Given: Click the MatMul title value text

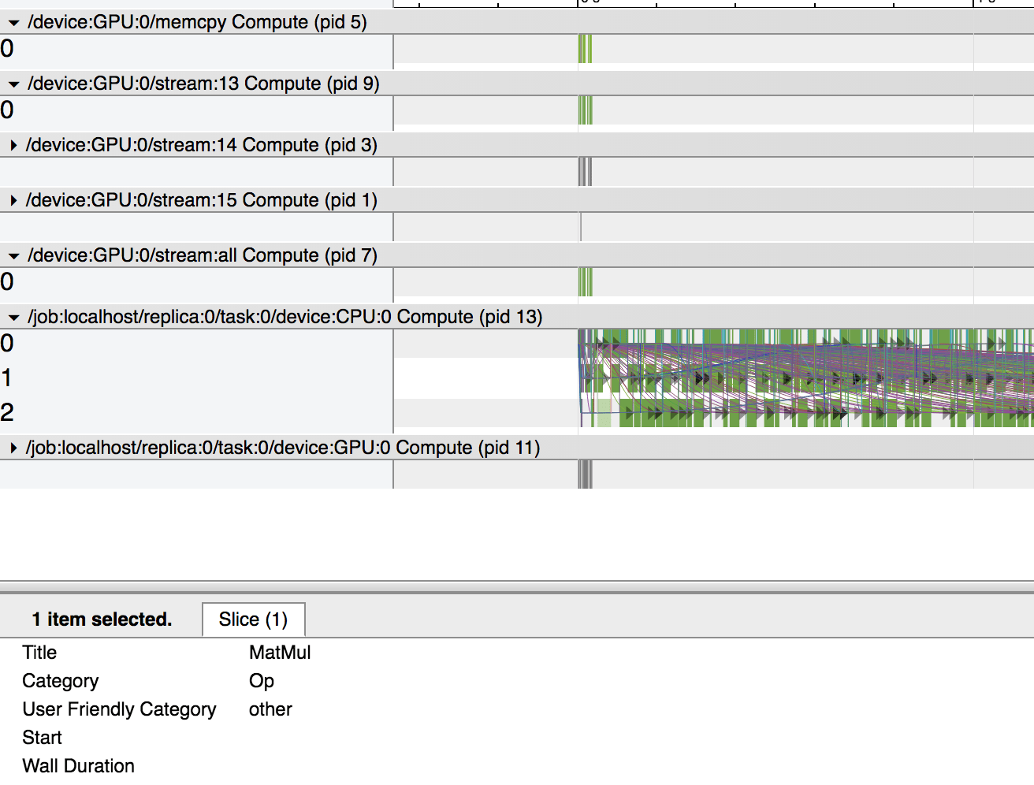Looking at the screenshot, I should pos(280,652).
